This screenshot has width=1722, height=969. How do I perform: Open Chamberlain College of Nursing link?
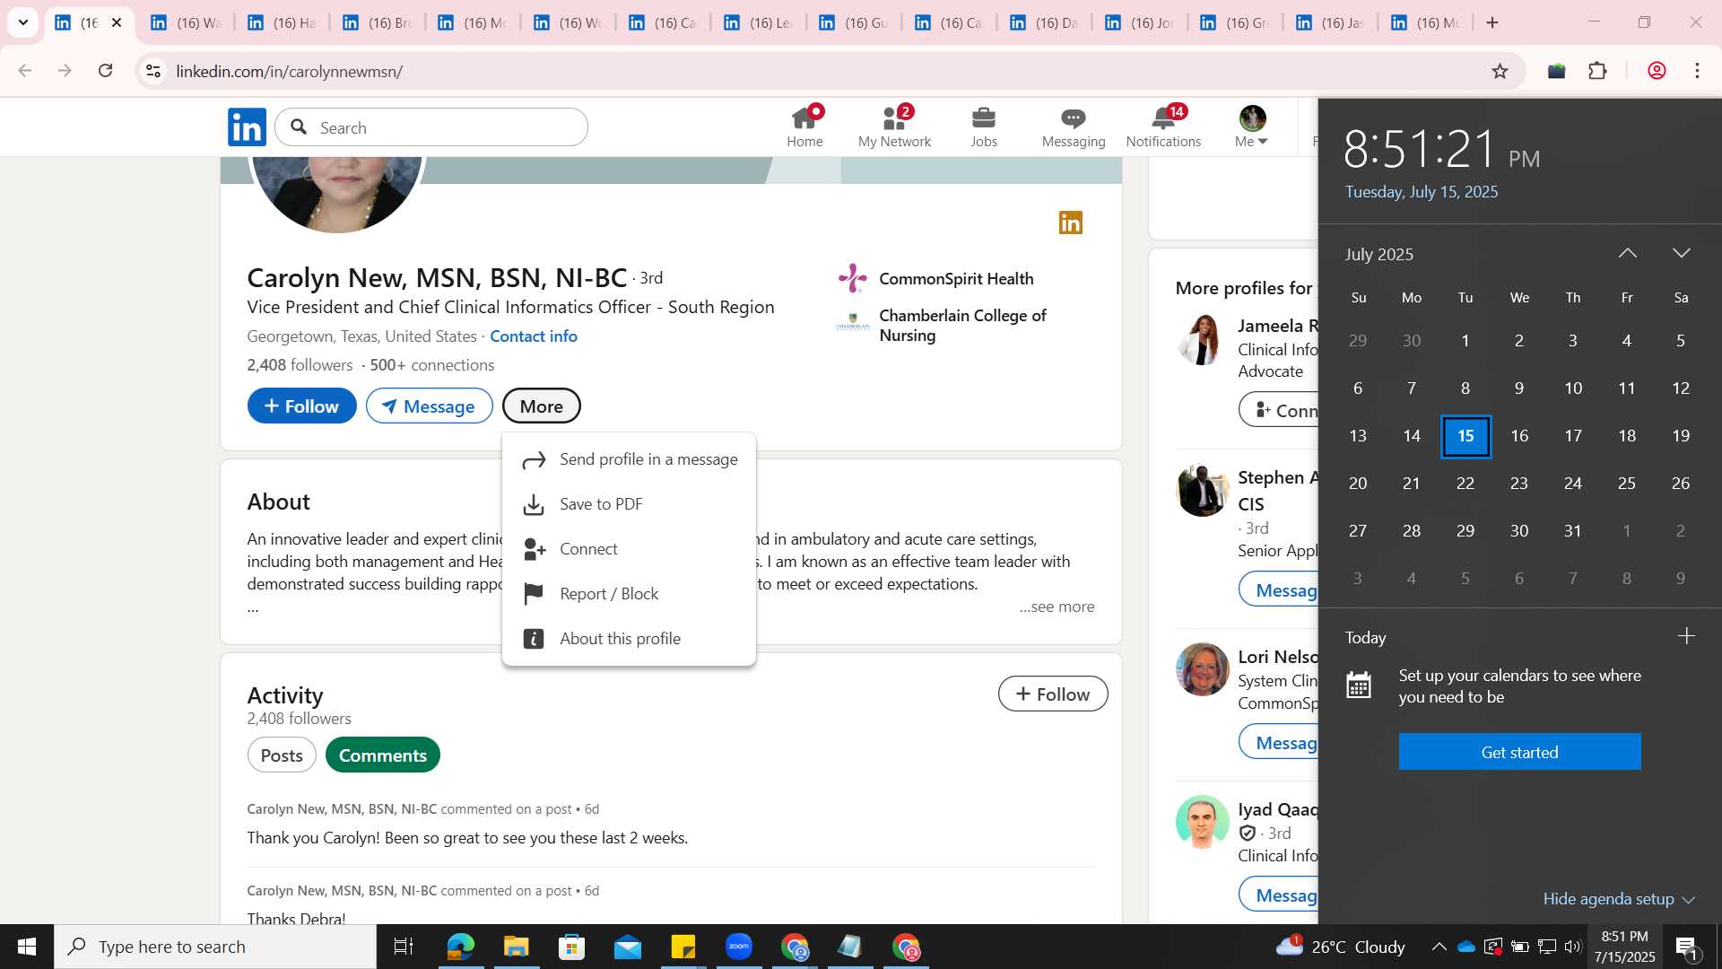[x=942, y=326]
